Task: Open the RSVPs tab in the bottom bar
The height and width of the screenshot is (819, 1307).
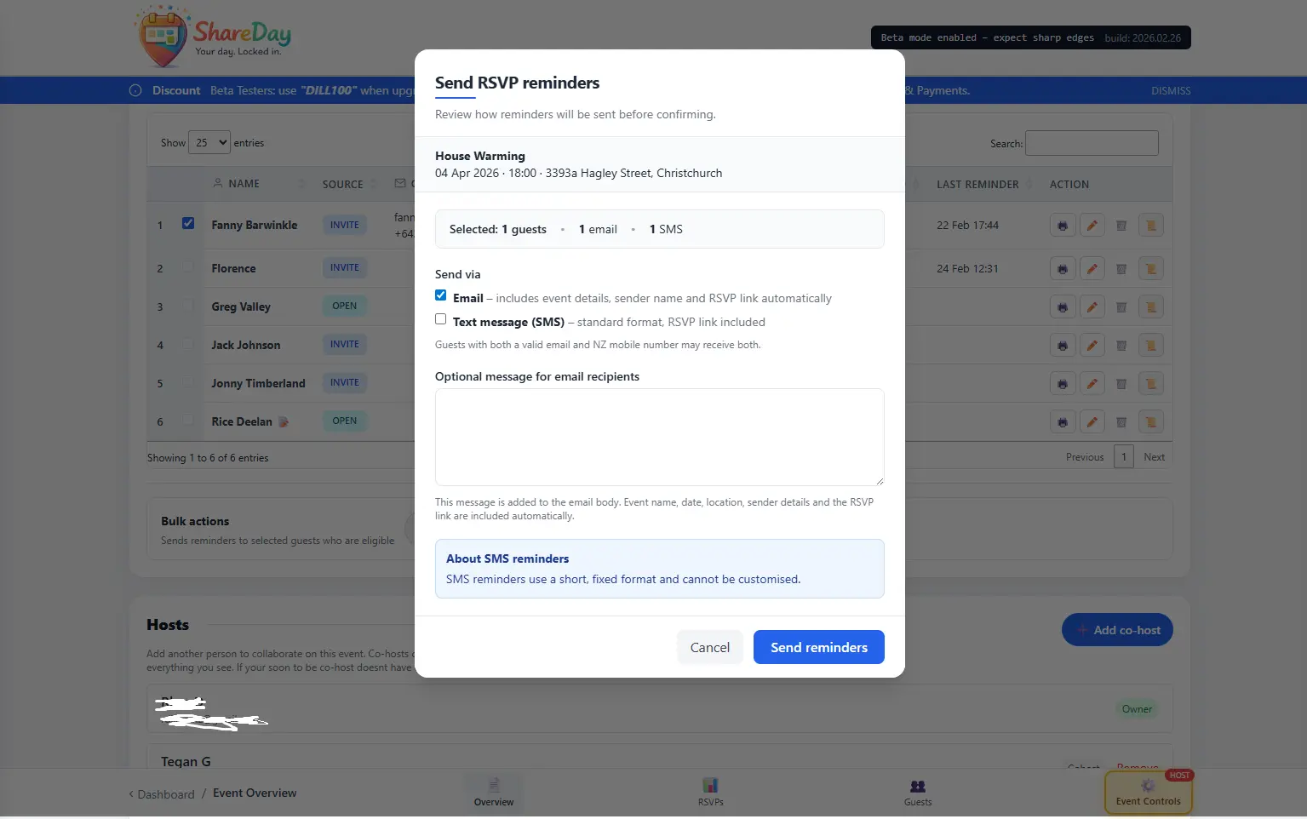Action: pos(711,793)
